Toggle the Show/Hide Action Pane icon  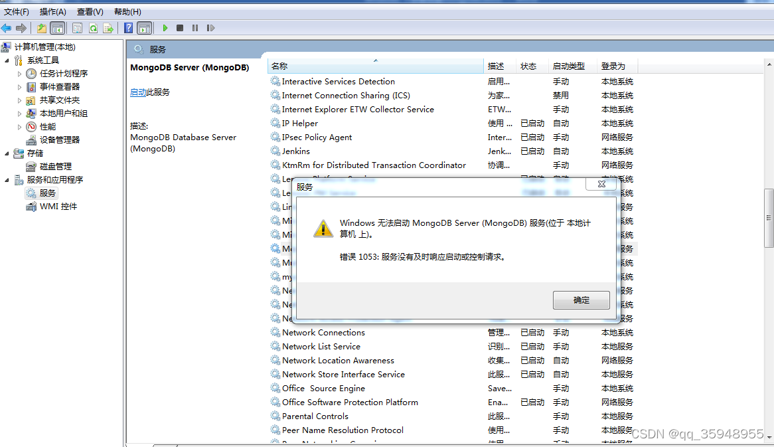click(145, 28)
